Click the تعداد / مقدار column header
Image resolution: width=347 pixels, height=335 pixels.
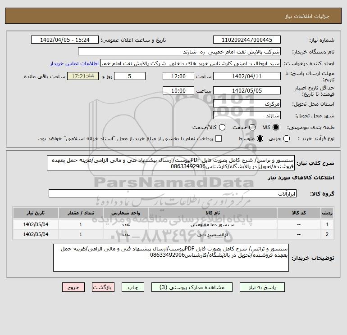[x=81, y=213]
